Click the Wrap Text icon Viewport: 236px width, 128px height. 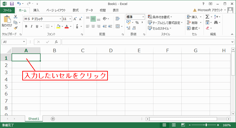118,19
